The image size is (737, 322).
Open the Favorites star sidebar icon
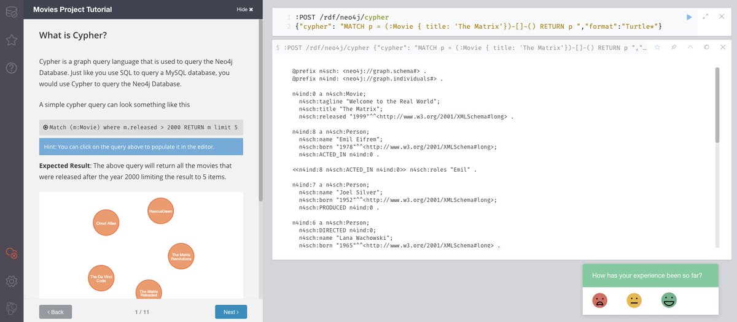(11, 40)
